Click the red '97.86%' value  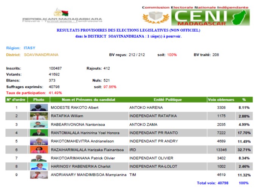click(110, 87)
